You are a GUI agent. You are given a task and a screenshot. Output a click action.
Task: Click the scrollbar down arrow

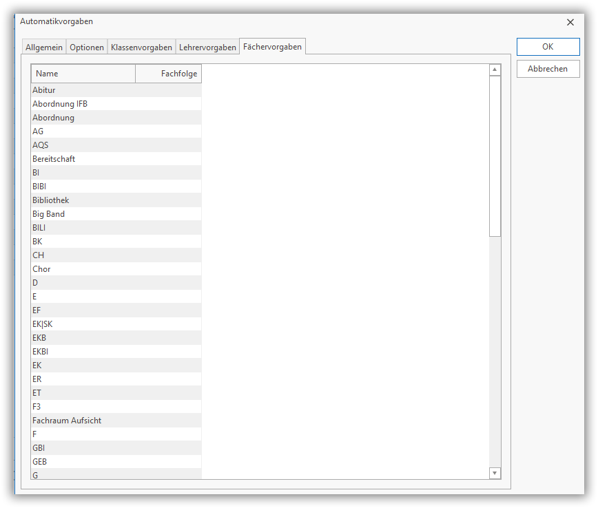tap(495, 473)
